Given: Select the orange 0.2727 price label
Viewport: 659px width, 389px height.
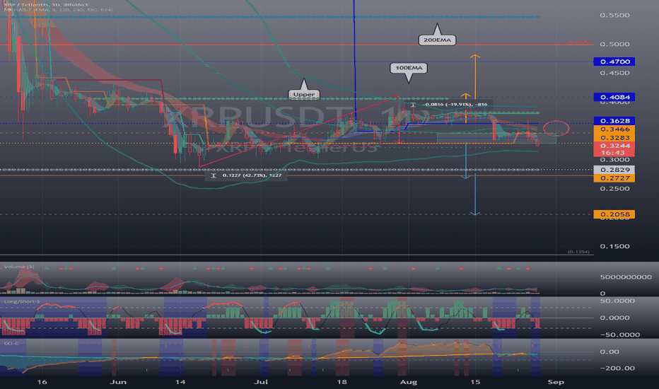Looking at the screenshot, I should point(614,178).
